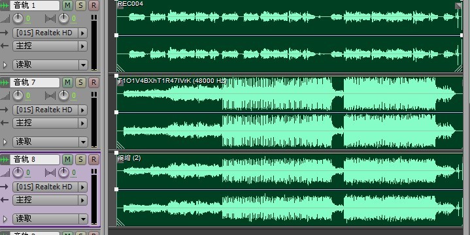This screenshot has width=470, height=235.
Task: Solo track 音轨 7
Action: coord(80,82)
